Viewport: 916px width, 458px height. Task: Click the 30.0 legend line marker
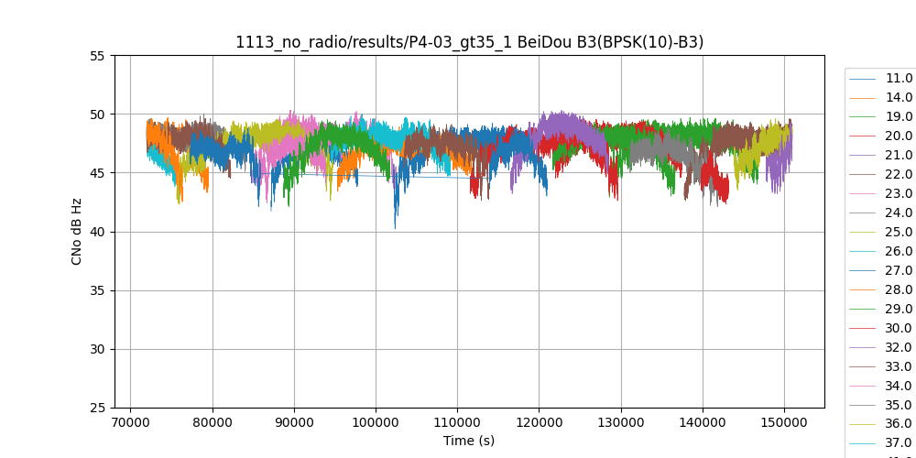[x=863, y=329]
